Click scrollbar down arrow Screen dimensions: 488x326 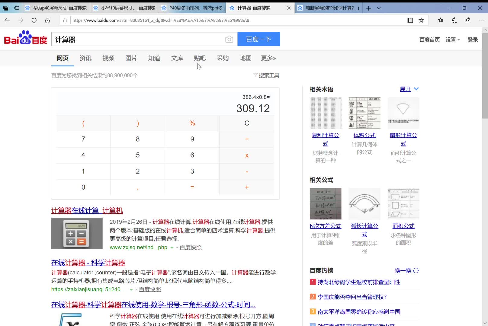pos(485,323)
